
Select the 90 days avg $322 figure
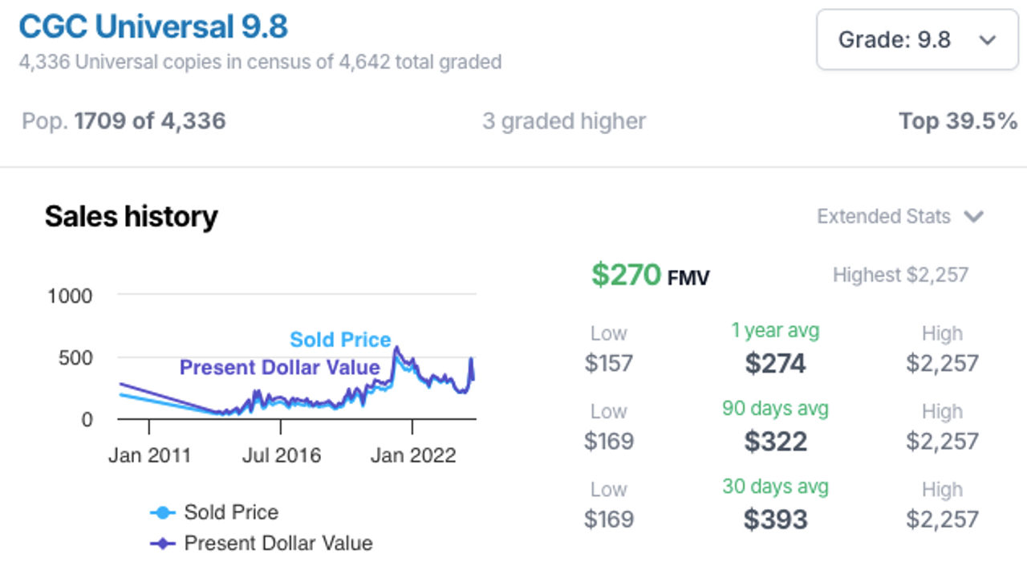775,442
